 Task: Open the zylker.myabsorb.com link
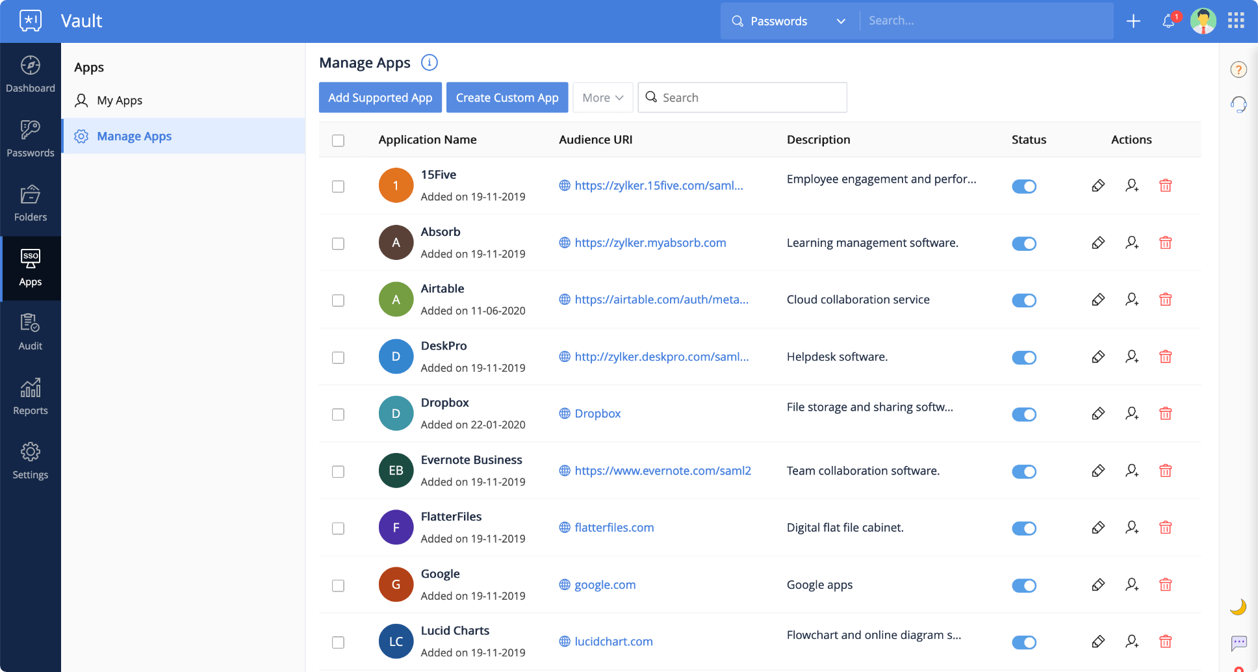[650, 242]
